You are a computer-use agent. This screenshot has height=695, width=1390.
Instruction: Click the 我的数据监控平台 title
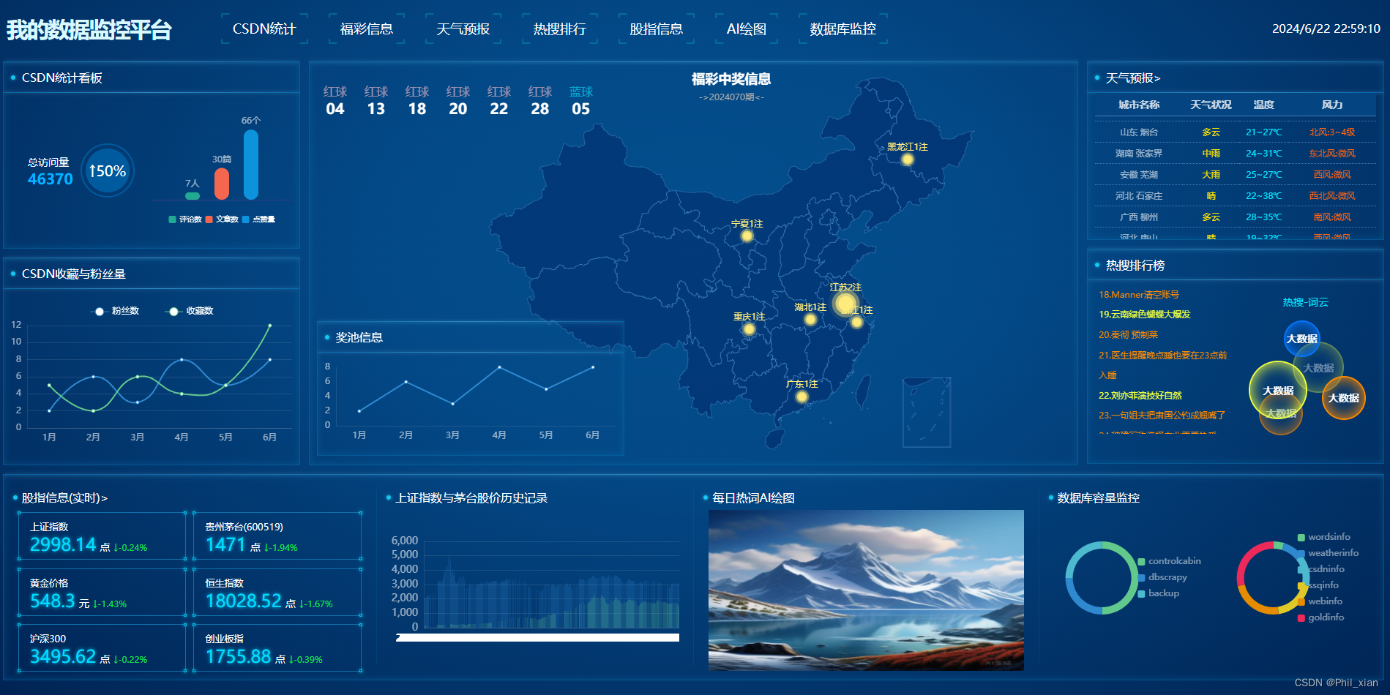89,30
